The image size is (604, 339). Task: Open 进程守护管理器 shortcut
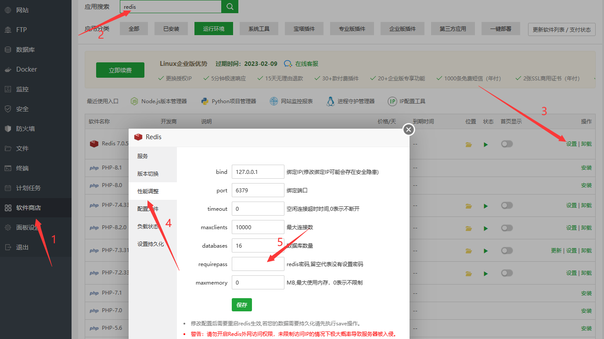click(x=351, y=101)
